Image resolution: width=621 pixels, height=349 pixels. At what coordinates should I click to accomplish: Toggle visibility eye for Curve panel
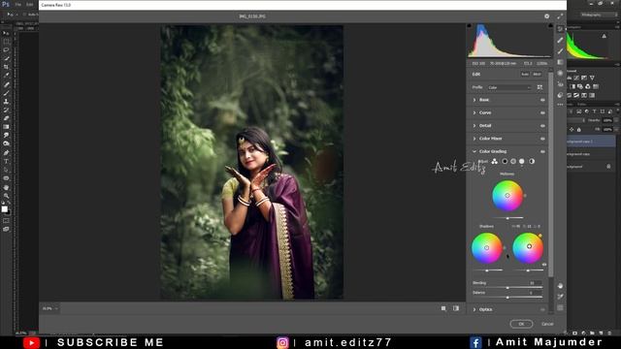(x=542, y=112)
